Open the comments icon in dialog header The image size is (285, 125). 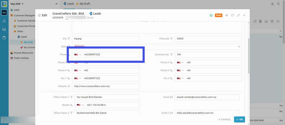[x=232, y=15]
